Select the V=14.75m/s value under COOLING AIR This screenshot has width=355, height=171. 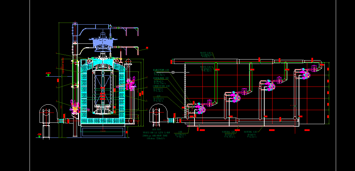[x=159, y=83]
